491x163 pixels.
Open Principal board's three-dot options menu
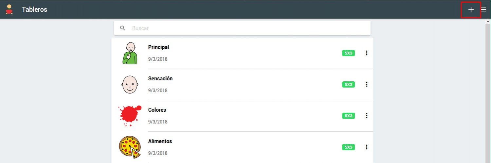click(367, 53)
